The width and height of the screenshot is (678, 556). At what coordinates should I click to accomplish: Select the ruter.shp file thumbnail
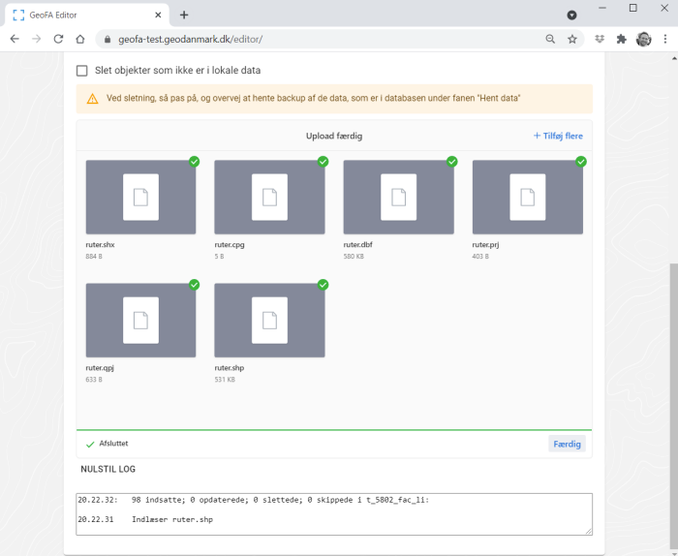[x=269, y=321]
